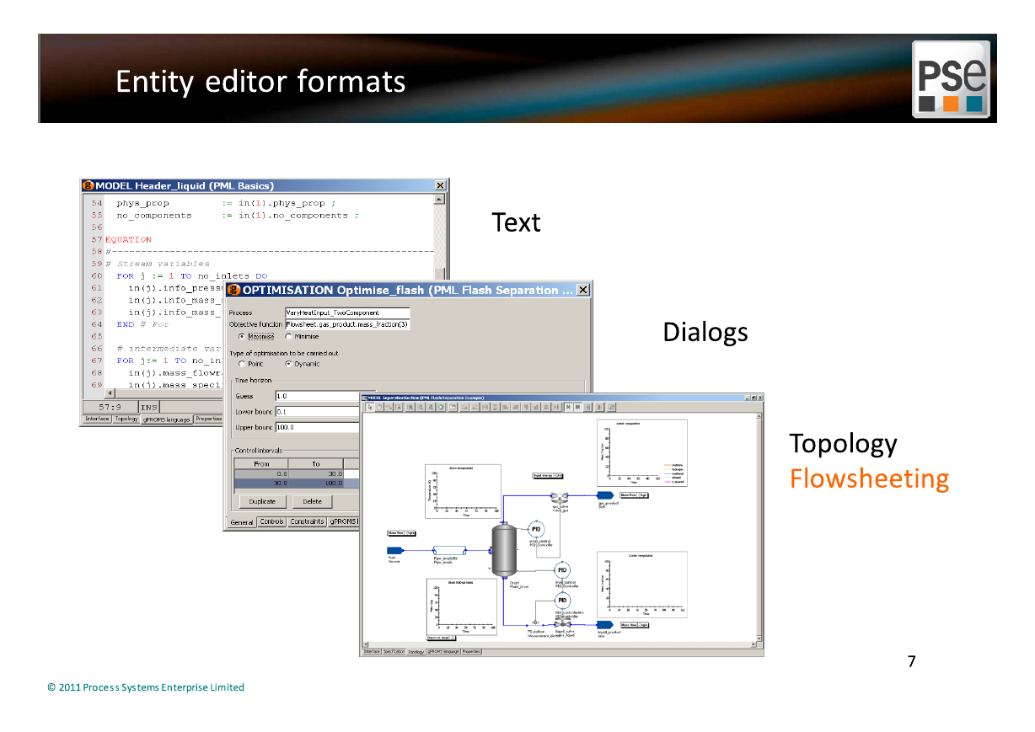Screen dimensions: 1035x732
Task: Click the 'END # For' code line
Action: pyautogui.click(x=142, y=324)
